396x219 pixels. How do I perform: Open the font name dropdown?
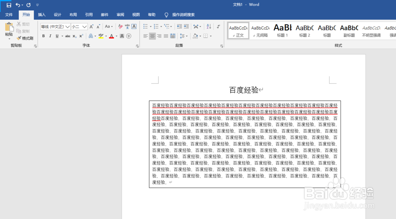pyautogui.click(x=68, y=26)
